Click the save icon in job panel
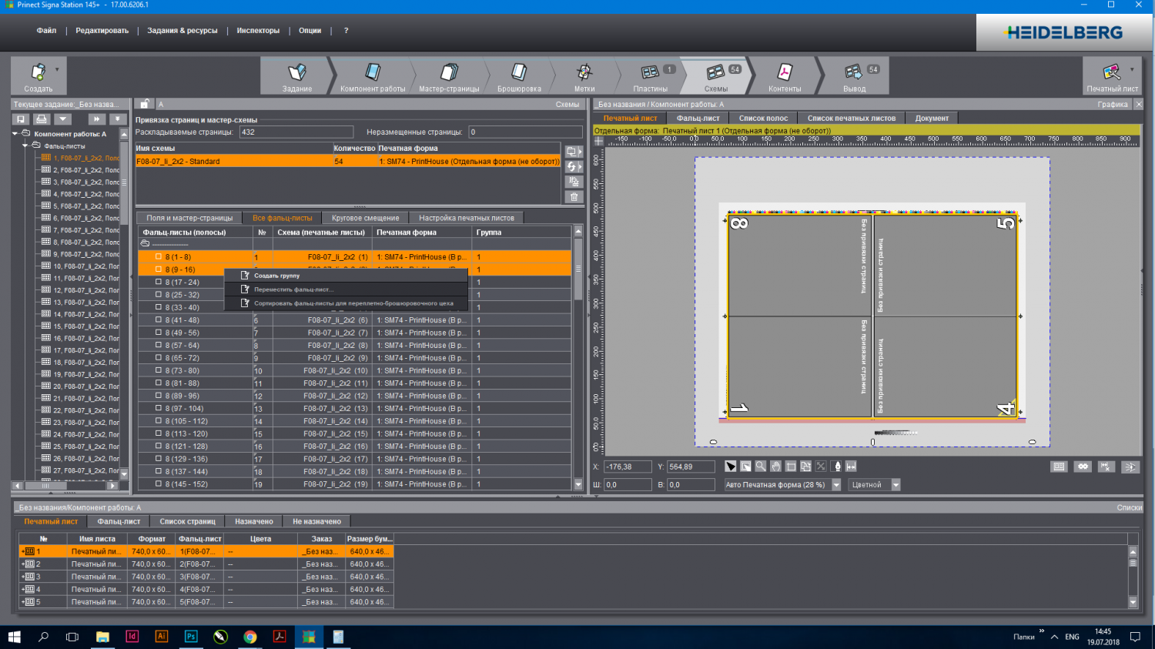The height and width of the screenshot is (649, 1155). pyautogui.click(x=21, y=119)
